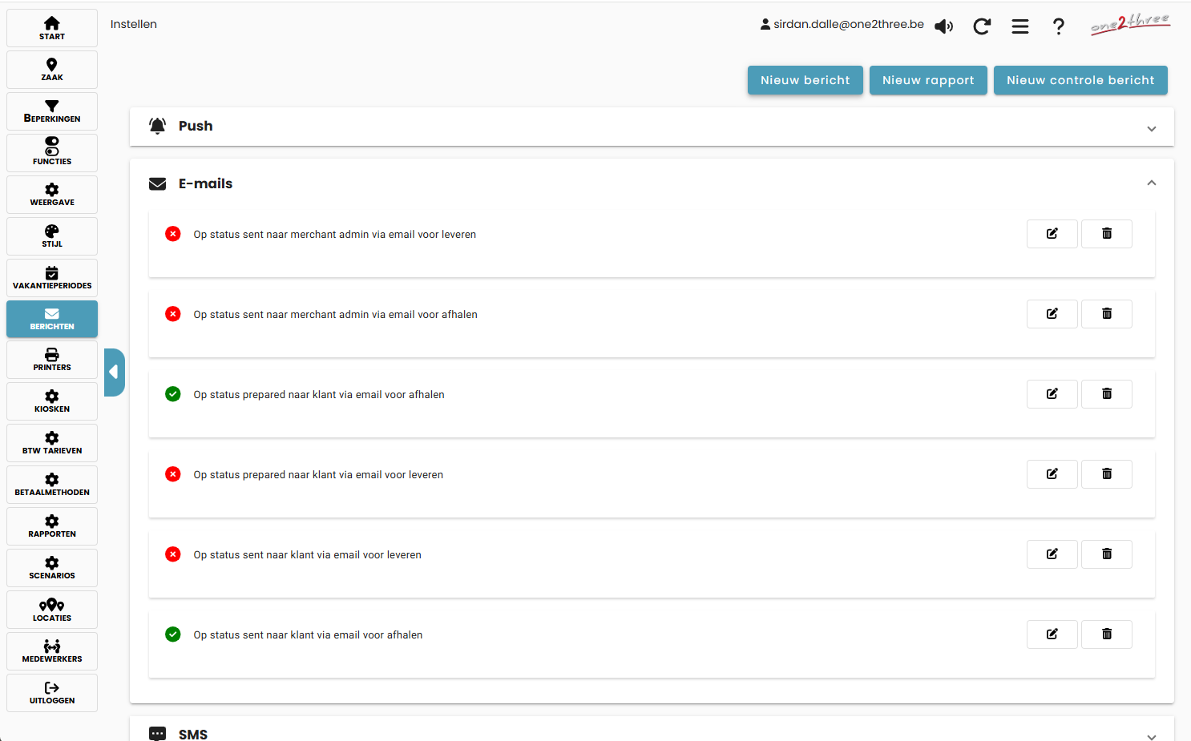The width and height of the screenshot is (1191, 741).
Task: Delete the sent merchant admin afhalen email
Action: (1106, 314)
